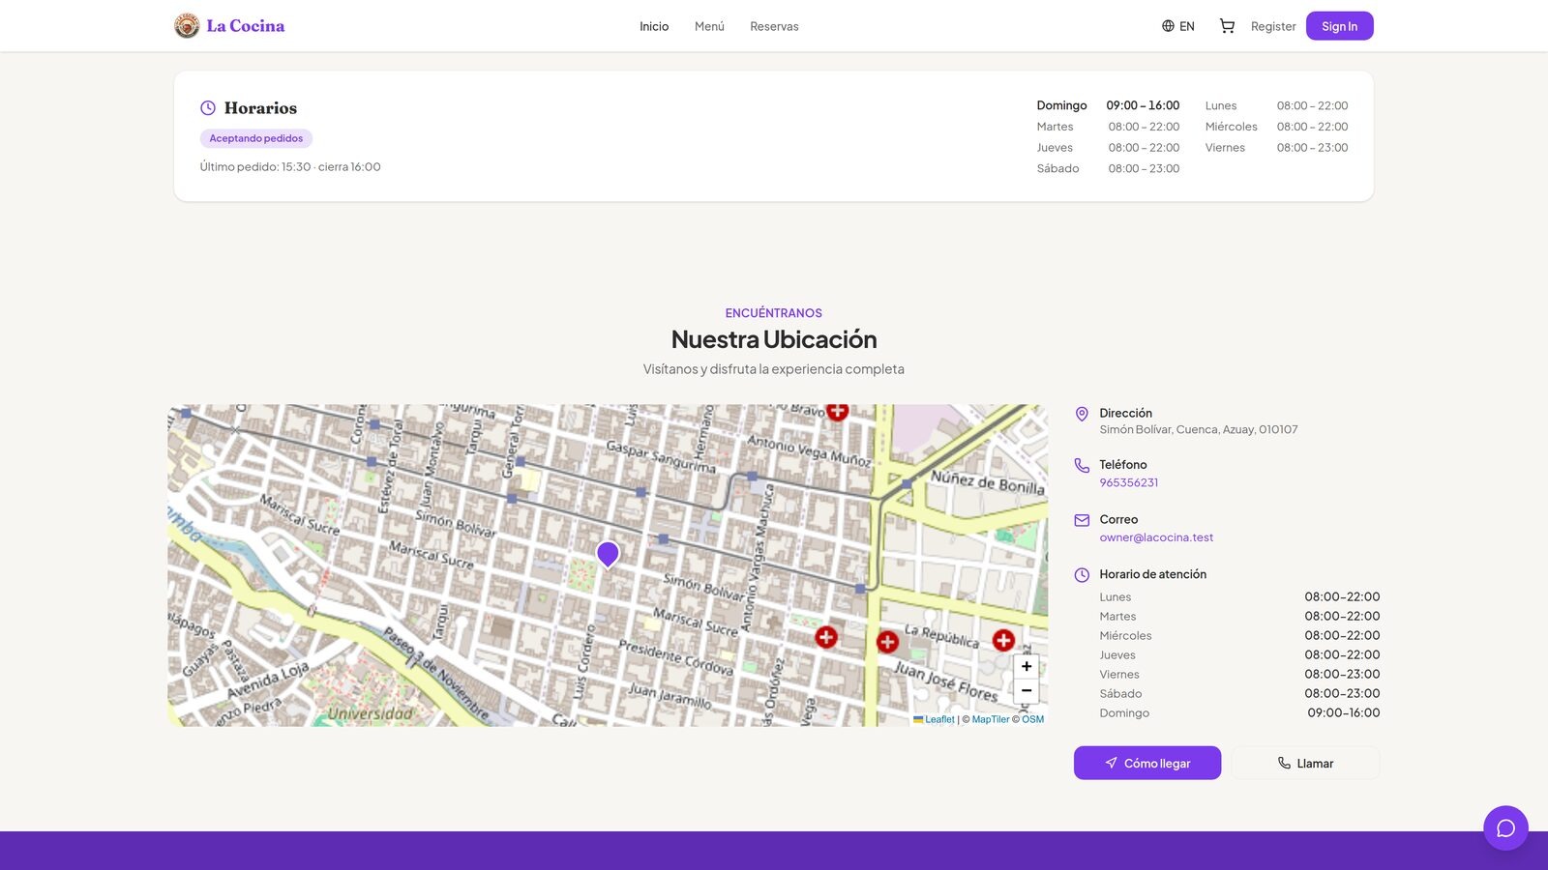Zoom in on the map
The width and height of the screenshot is (1548, 870).
tap(1027, 666)
